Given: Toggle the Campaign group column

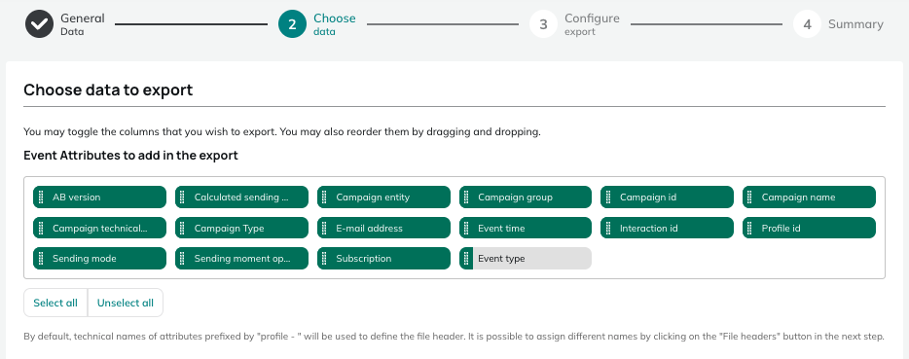Looking at the screenshot, I should 526,197.
